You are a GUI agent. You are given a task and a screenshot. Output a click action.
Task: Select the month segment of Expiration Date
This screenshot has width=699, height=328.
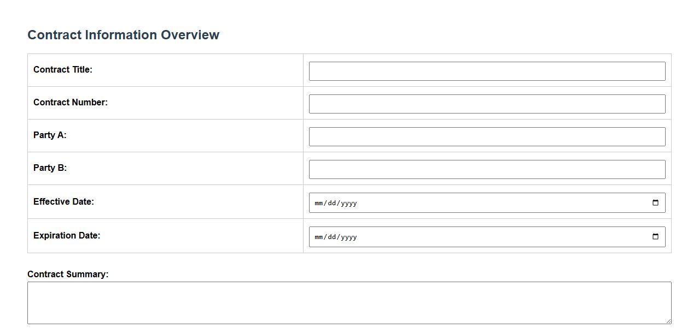click(319, 237)
